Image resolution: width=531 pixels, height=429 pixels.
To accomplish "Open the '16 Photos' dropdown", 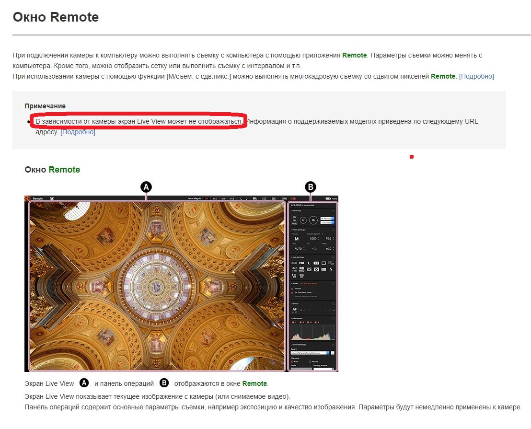I will tap(327, 219).
